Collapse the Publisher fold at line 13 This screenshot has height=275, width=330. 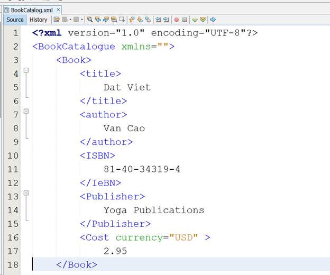click(26, 193)
